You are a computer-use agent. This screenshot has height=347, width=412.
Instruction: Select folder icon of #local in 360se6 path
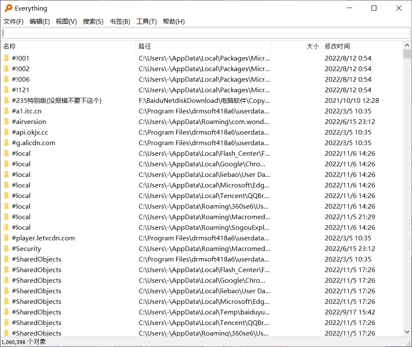point(6,206)
